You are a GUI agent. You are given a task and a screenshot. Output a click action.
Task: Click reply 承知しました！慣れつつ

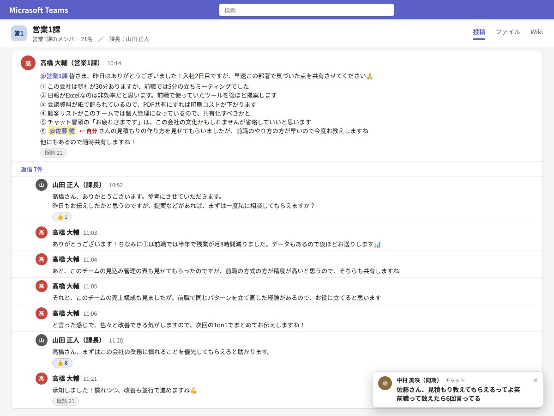coord(125,390)
